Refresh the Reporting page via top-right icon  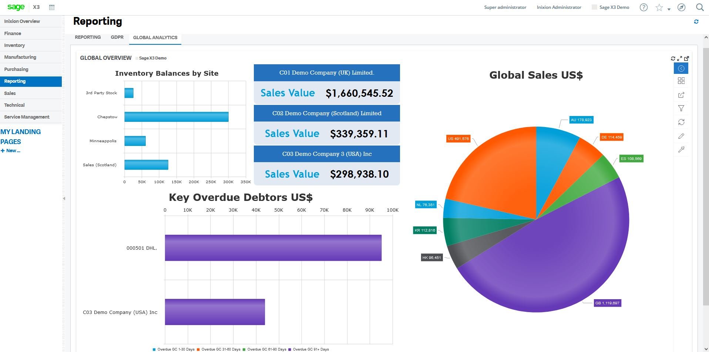coord(696,22)
